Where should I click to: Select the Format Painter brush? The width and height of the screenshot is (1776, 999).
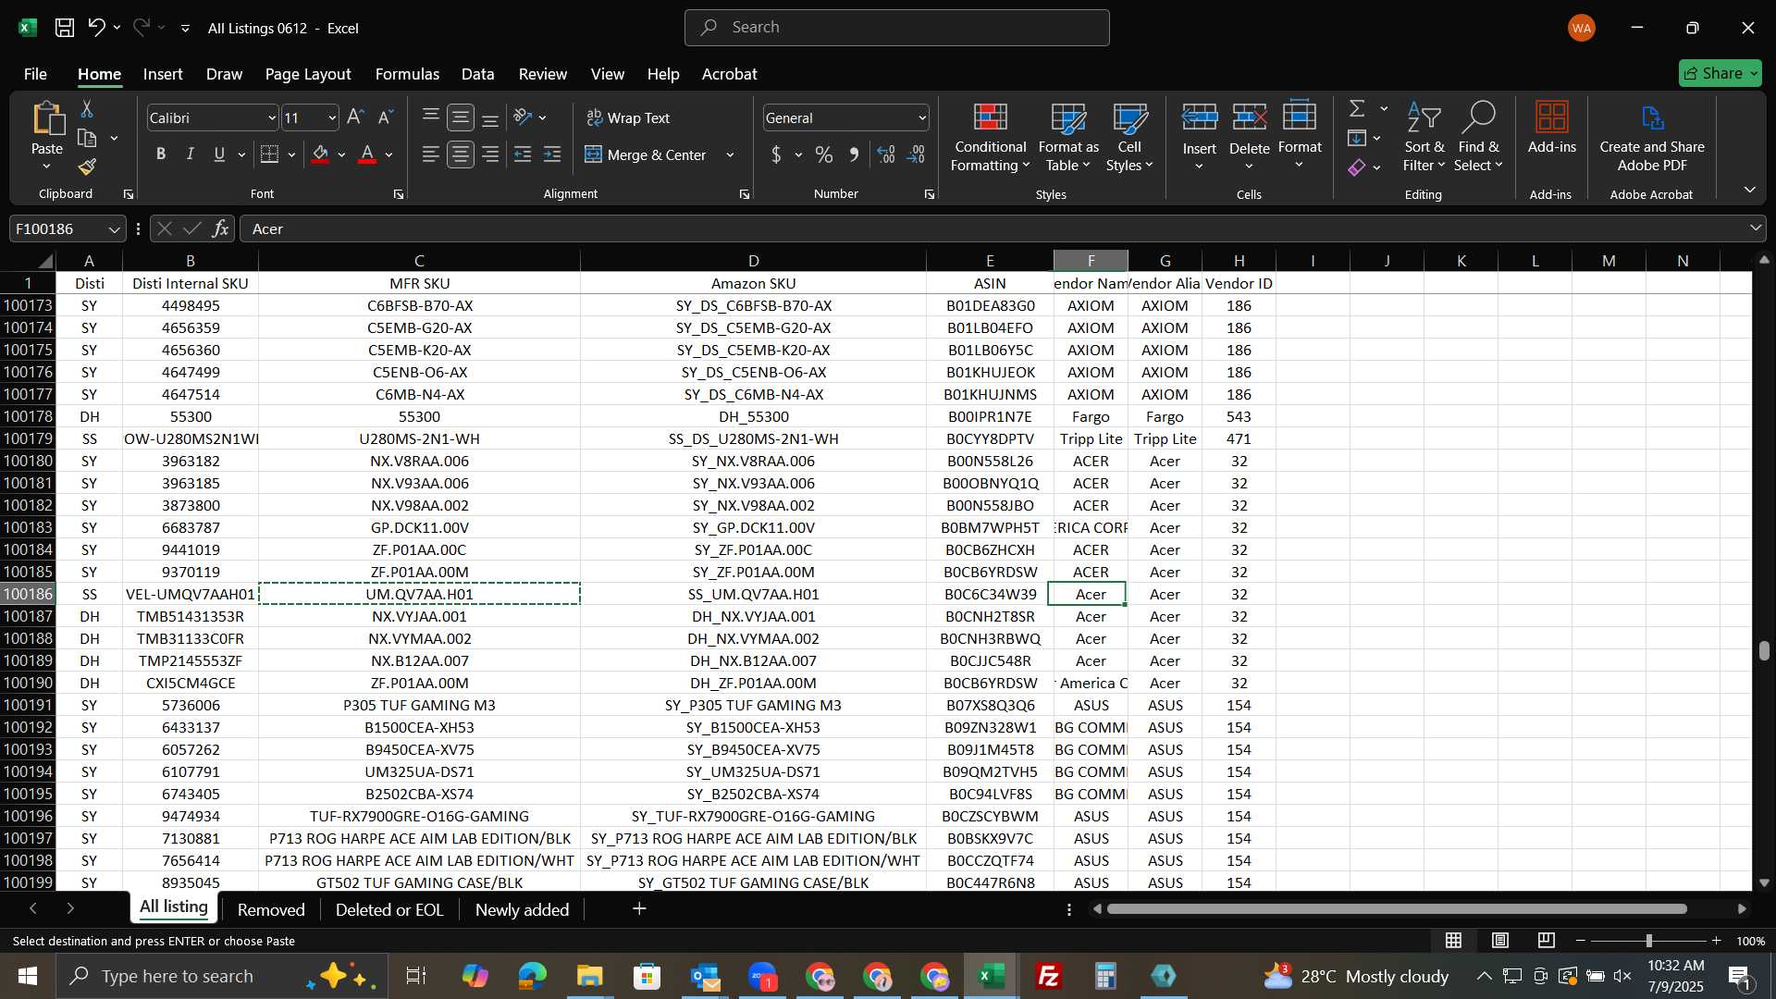[x=87, y=167]
